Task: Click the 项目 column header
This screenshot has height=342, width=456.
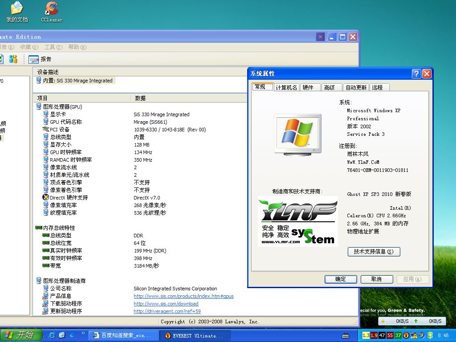Action: coord(82,98)
